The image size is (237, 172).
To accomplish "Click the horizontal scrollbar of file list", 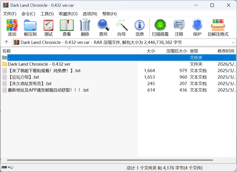I will coord(110,160).
